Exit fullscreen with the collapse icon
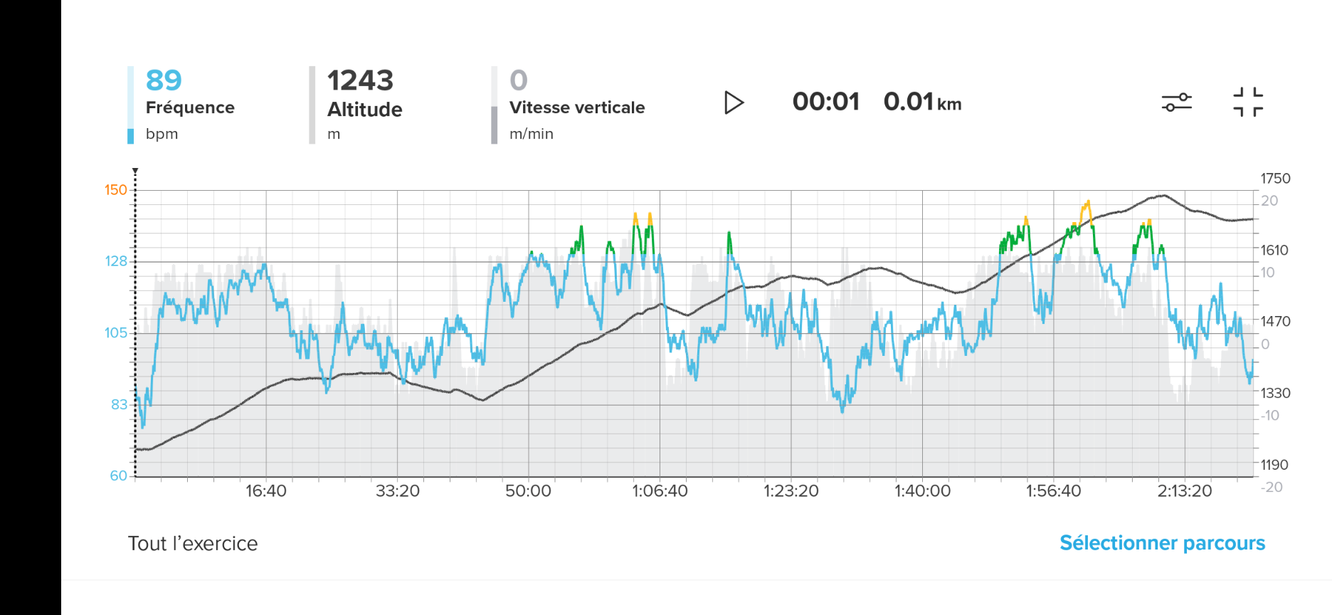 (x=1247, y=102)
